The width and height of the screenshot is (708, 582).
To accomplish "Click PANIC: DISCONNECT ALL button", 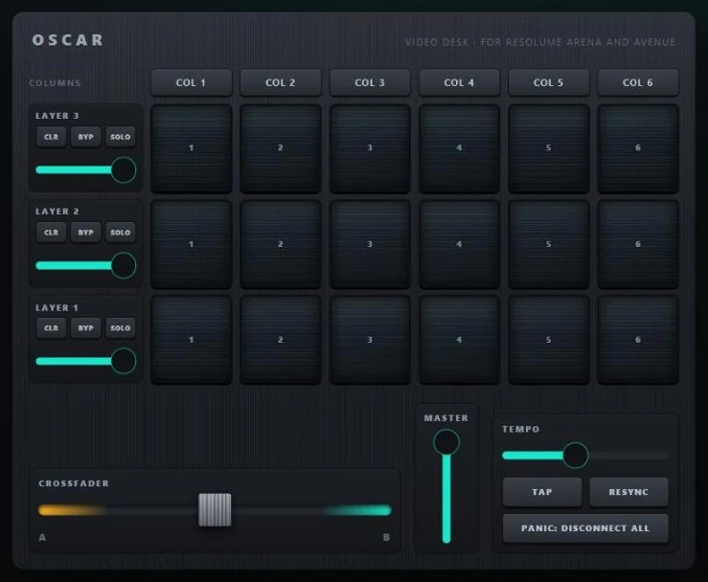I will pyautogui.click(x=585, y=528).
